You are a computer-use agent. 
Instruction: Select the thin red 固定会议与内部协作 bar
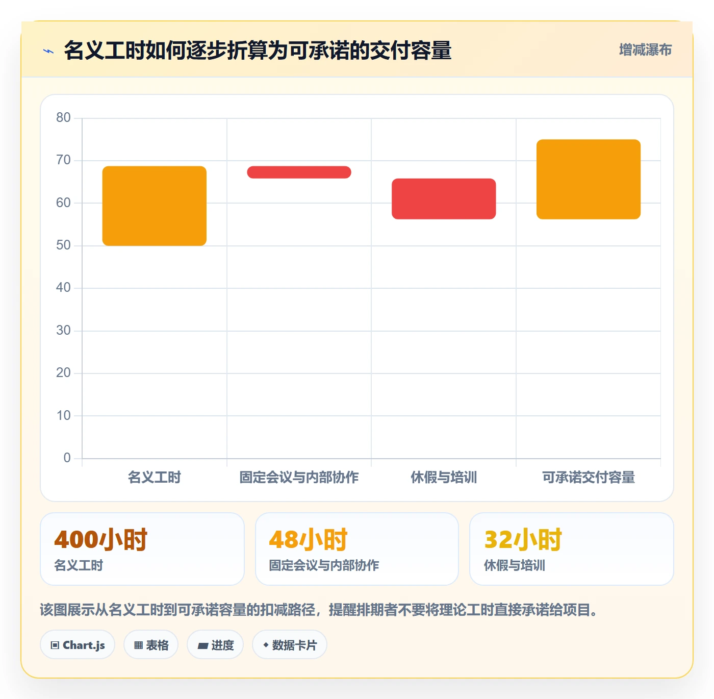click(299, 172)
